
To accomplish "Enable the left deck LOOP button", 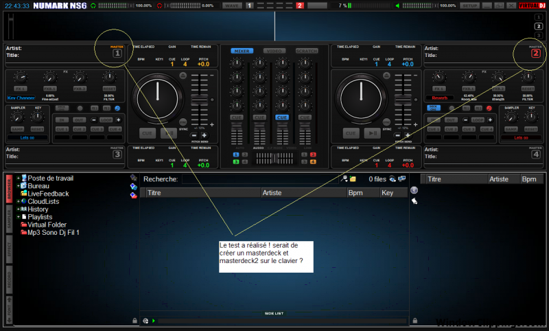I will pos(106,119).
